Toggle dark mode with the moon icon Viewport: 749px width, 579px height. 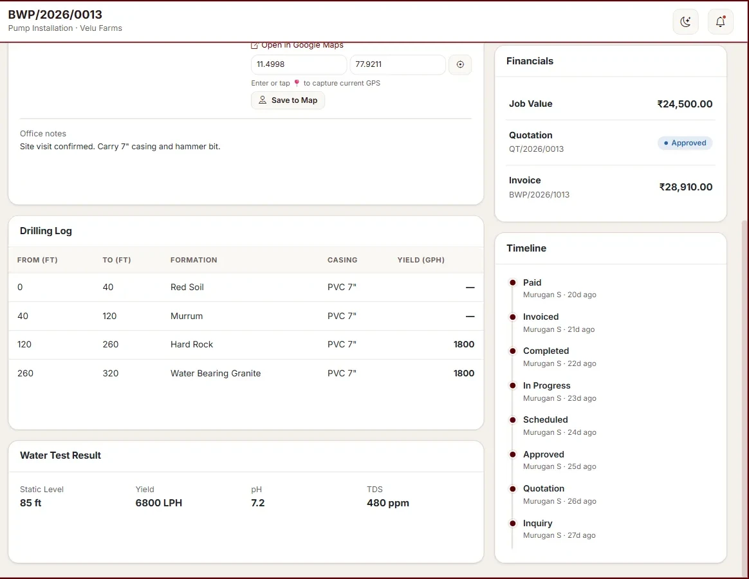pyautogui.click(x=685, y=21)
